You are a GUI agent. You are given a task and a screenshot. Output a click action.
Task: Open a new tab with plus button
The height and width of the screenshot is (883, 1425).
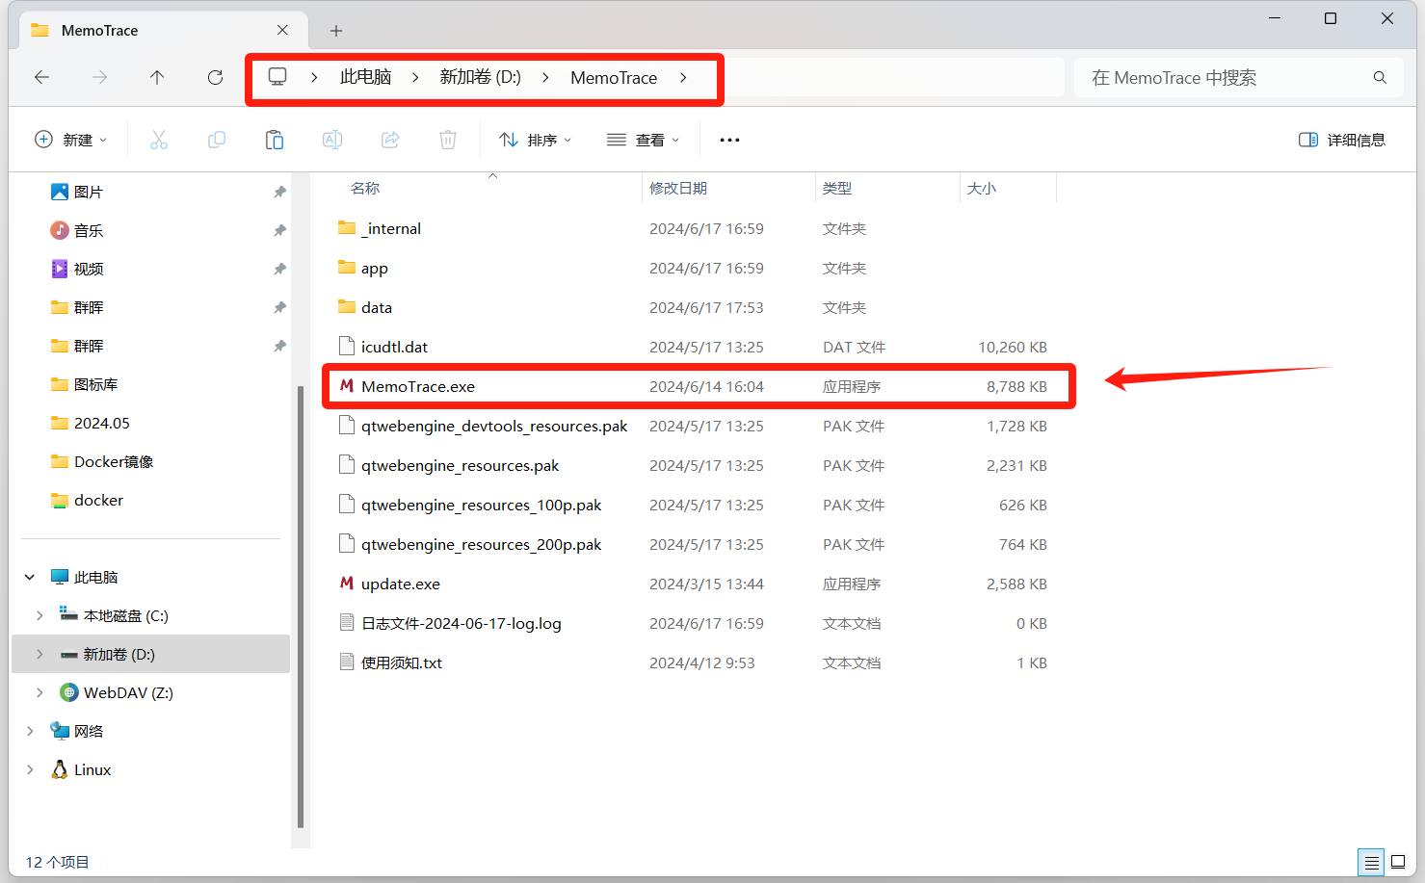pos(336,31)
